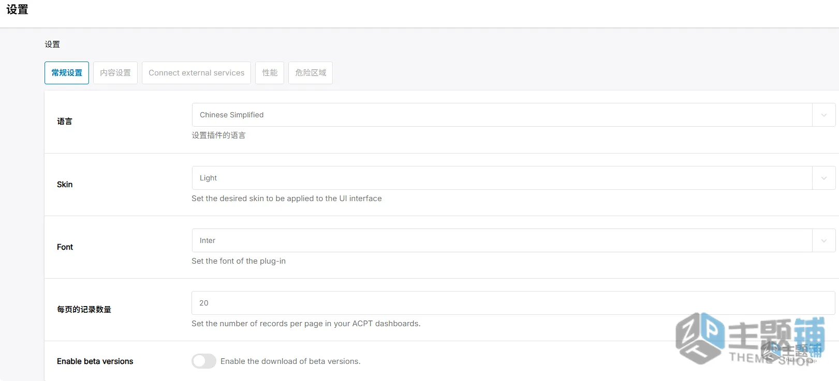Click 'Enable the download of beta versions' text
Viewport: 839px width, 381px height.
[290, 361]
